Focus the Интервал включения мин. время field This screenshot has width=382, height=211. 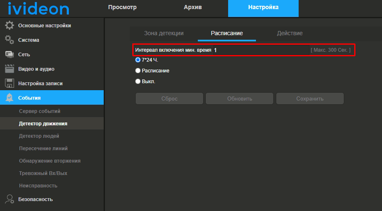tap(261, 50)
